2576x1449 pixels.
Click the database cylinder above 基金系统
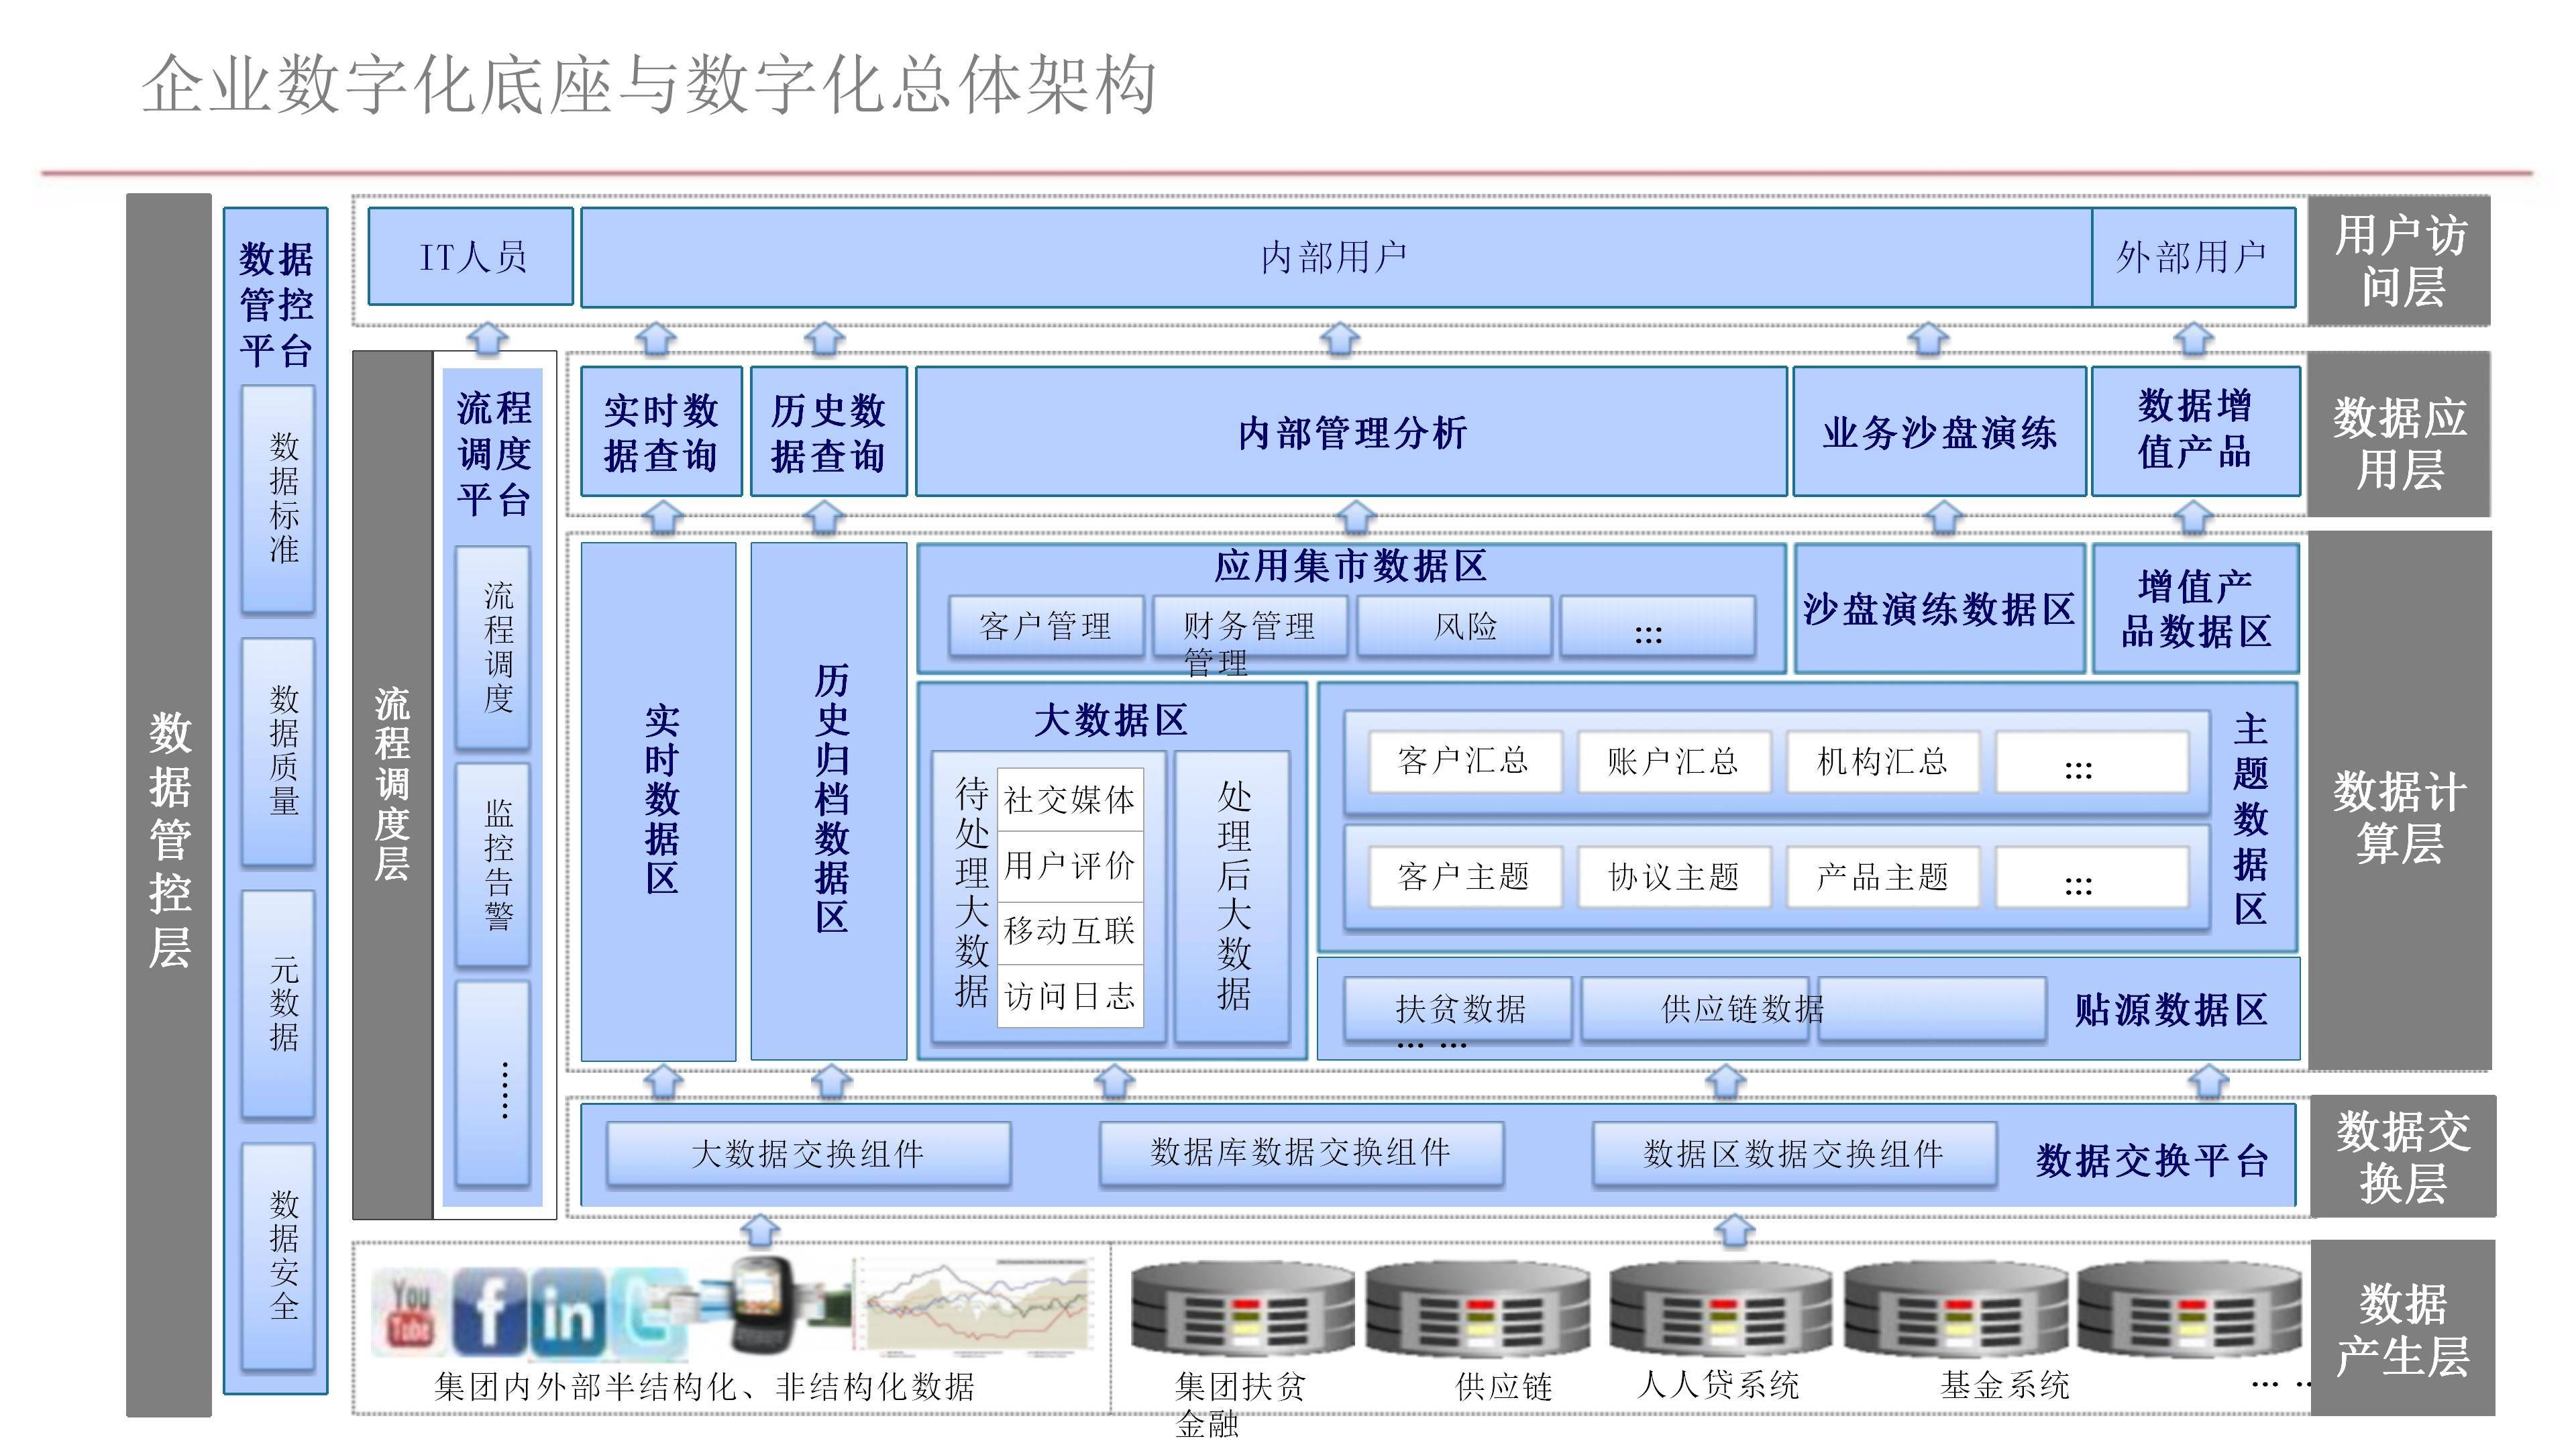click(x=1955, y=1308)
